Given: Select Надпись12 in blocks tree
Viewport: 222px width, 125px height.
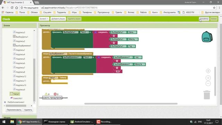Looking at the screenshot, I should pos(19,76).
